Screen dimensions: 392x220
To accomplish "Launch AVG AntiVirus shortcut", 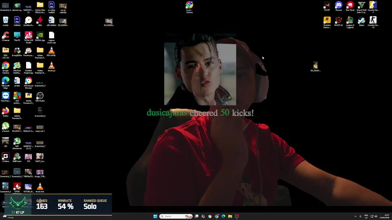I will coord(17,98).
